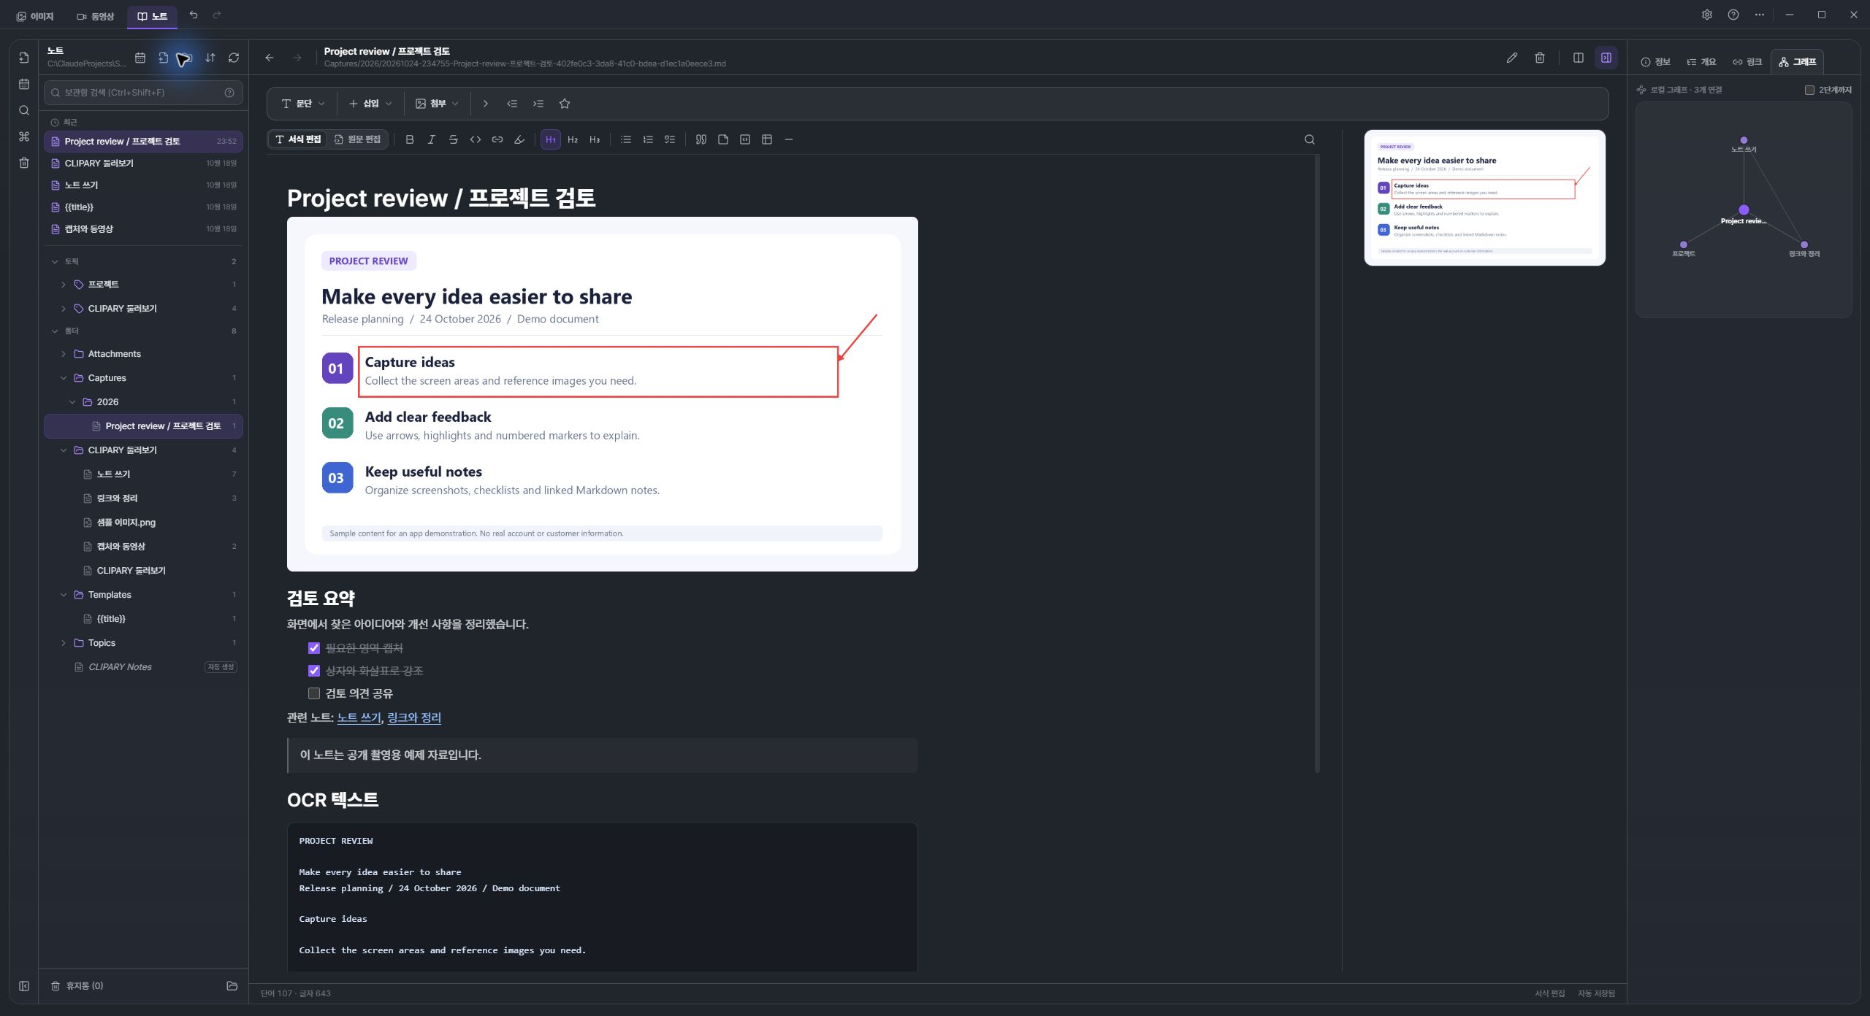
Task: Apply the highlighter pen tool
Action: [519, 139]
